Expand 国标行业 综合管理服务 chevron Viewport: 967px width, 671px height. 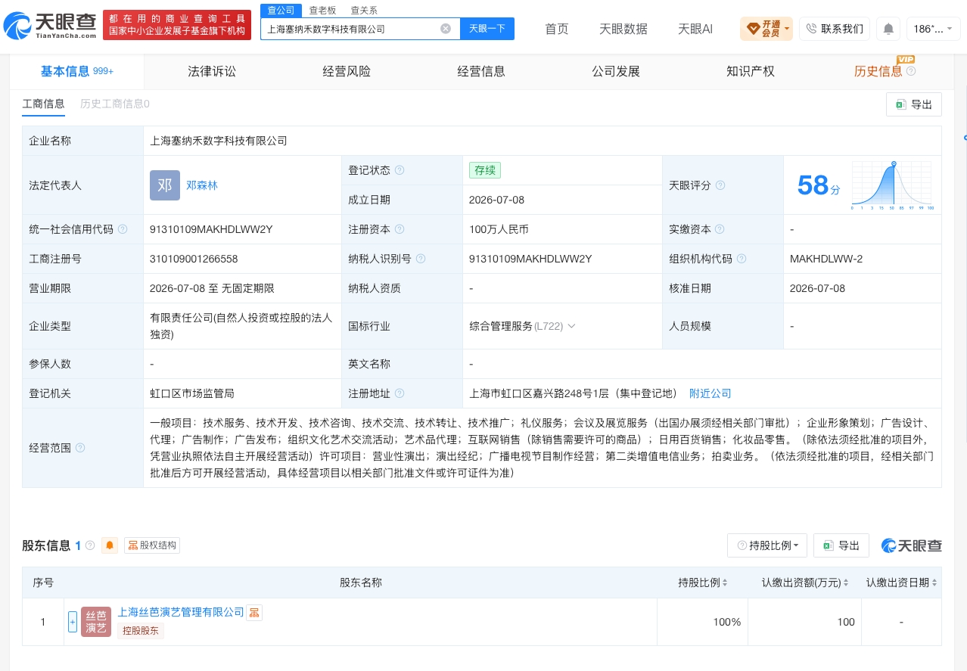coord(571,326)
